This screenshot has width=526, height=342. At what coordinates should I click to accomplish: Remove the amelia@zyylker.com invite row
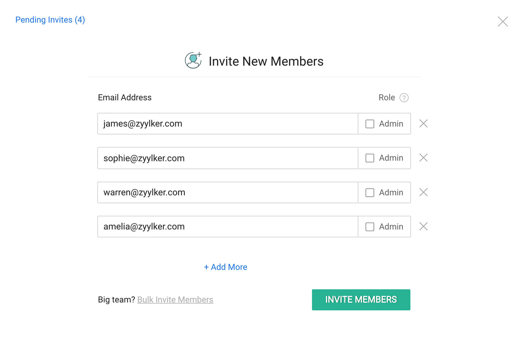(x=423, y=226)
